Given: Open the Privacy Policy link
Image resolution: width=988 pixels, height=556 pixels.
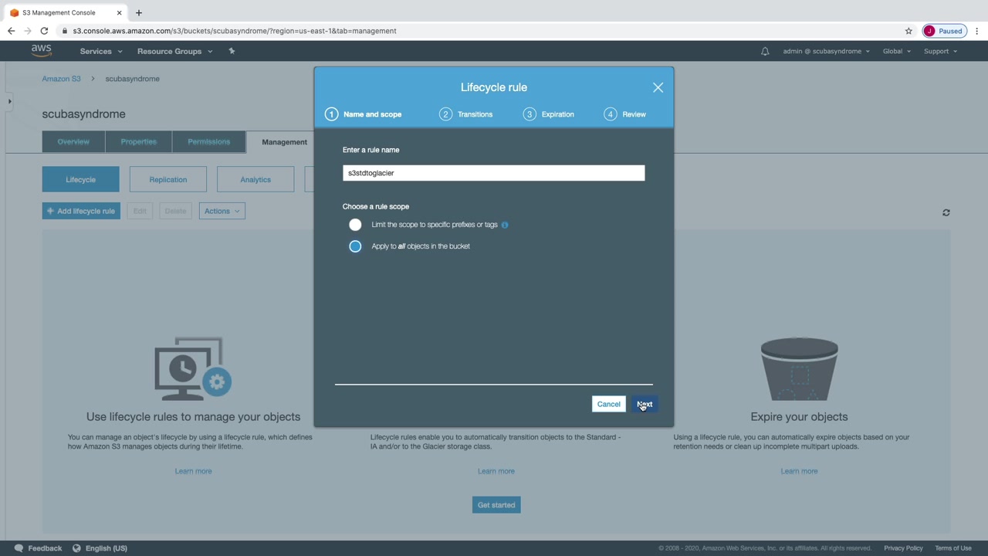Looking at the screenshot, I should 903,548.
